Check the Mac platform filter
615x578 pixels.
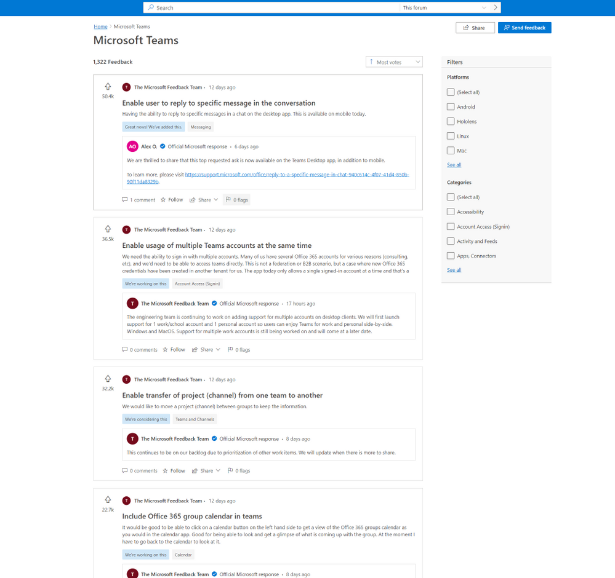point(451,151)
